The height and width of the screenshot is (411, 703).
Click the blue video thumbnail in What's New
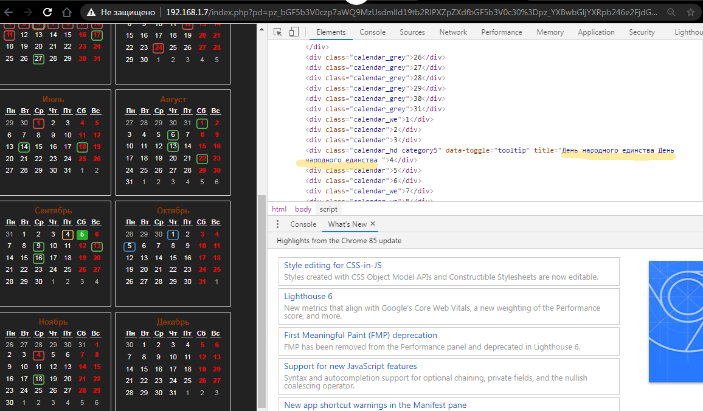(x=676, y=321)
